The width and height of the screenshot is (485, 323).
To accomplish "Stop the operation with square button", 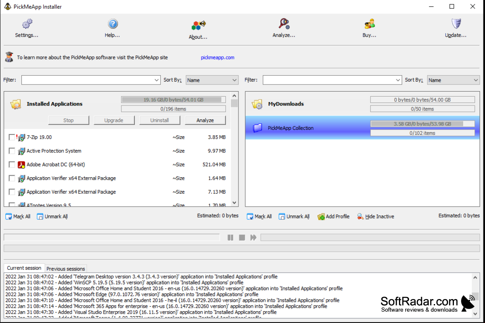I will coord(242,238).
